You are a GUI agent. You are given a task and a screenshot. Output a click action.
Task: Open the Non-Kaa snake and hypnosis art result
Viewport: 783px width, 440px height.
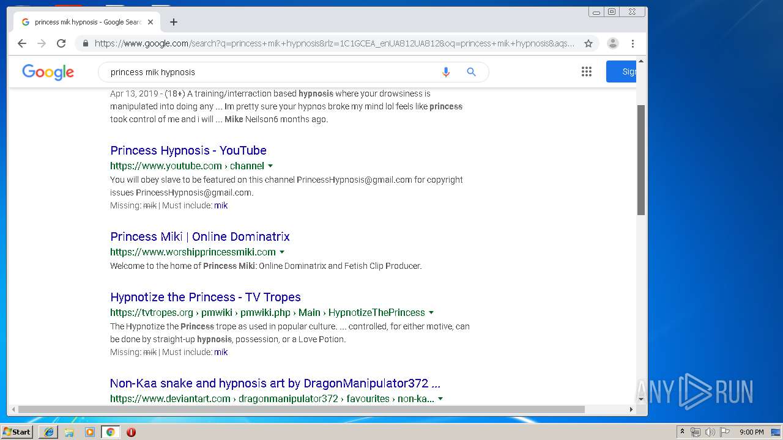[275, 383]
